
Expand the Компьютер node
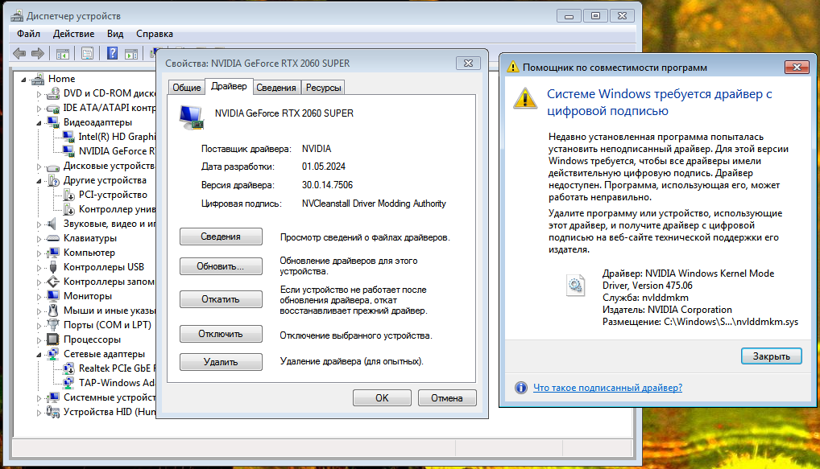point(39,253)
